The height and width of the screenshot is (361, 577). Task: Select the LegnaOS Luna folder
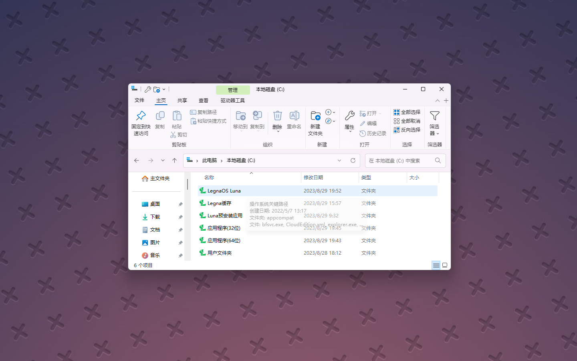[x=318, y=191]
